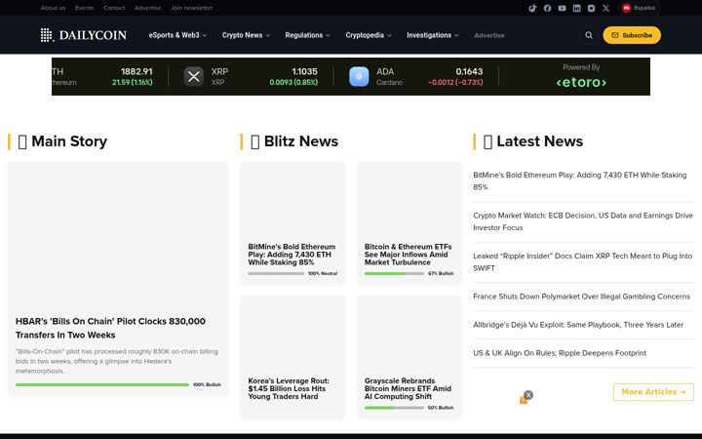Image resolution: width=702 pixels, height=439 pixels.
Task: Expand the Regulations menu
Action: point(307,35)
